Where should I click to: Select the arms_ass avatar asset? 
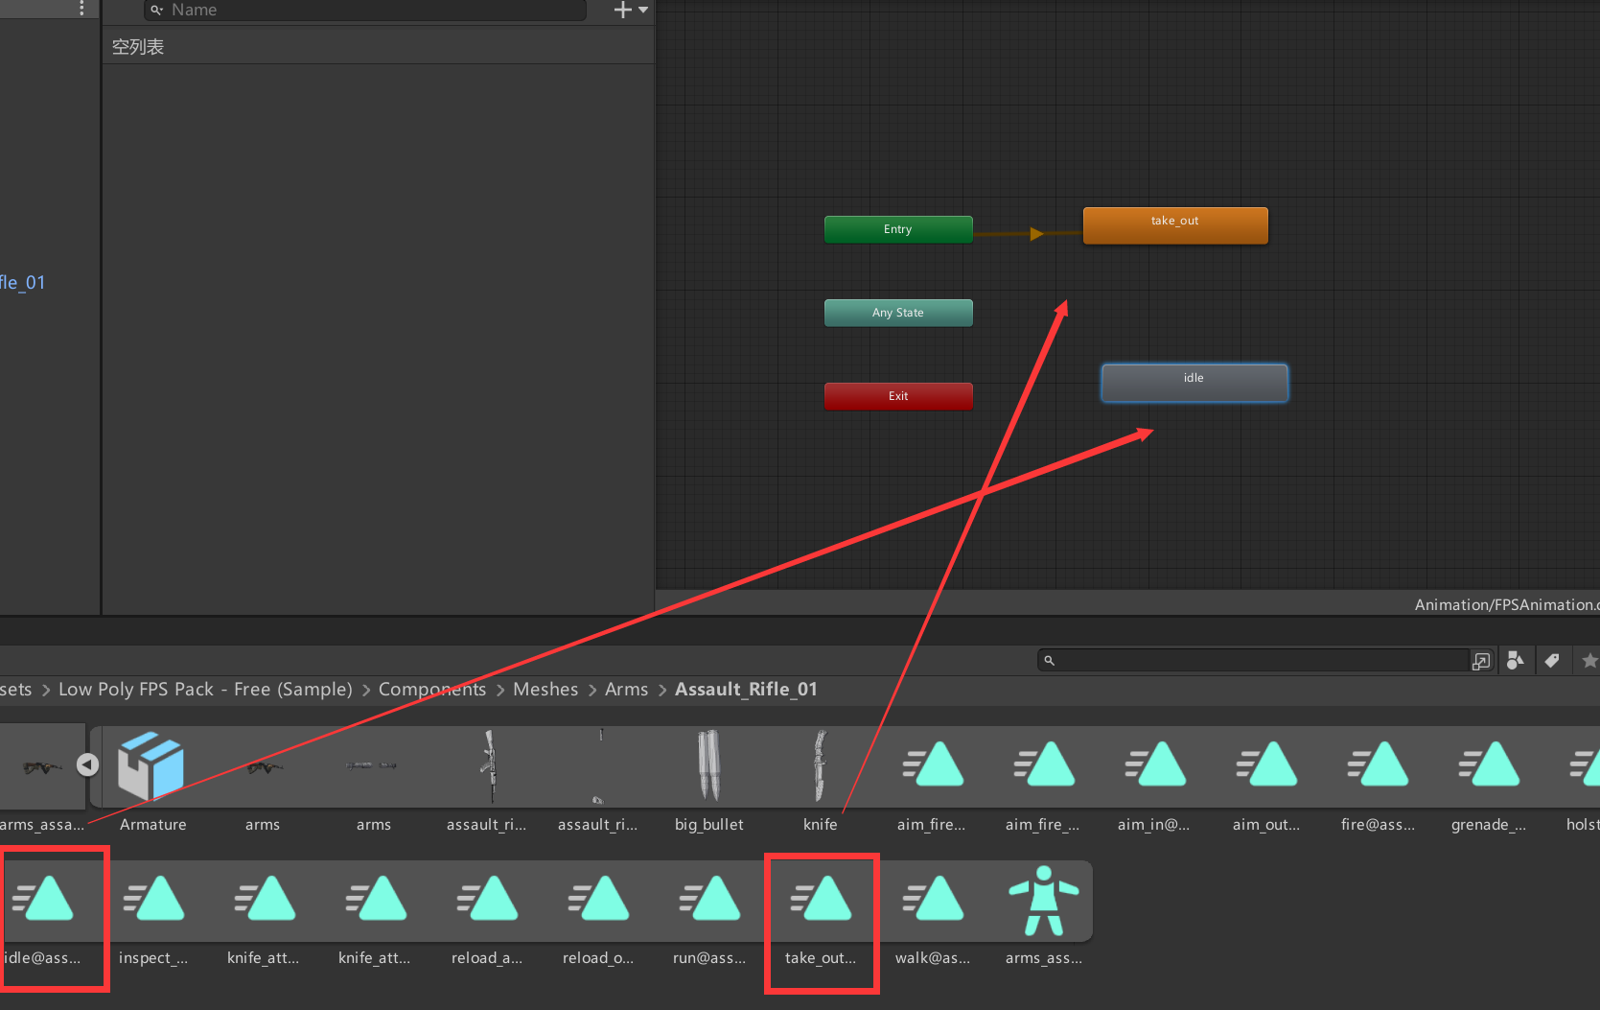point(1044,914)
